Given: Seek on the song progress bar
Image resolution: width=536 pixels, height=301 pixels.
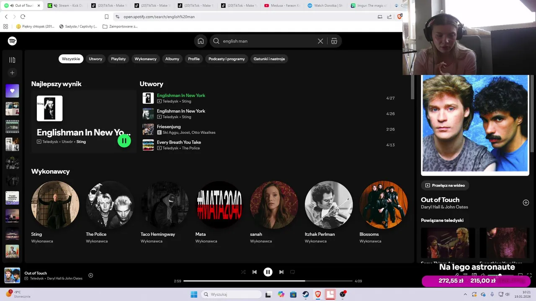Looking at the screenshot, I should pos(268,281).
